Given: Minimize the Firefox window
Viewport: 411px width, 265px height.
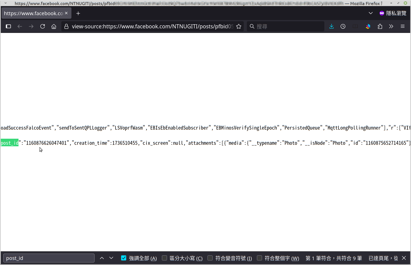Looking at the screenshot, I should click(x=391, y=3).
